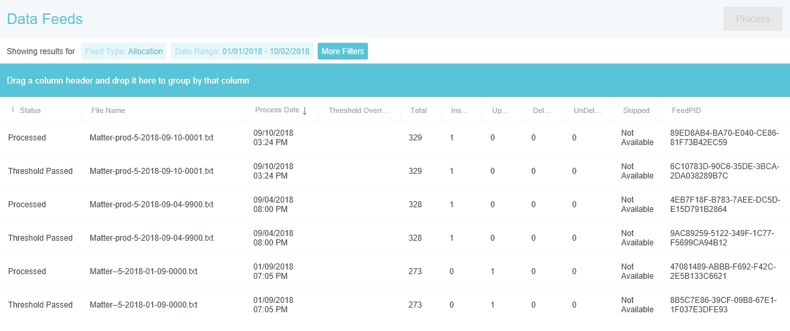This screenshot has height=331, width=790.
Task: Open the Status column options menu icon
Action: tap(13, 110)
